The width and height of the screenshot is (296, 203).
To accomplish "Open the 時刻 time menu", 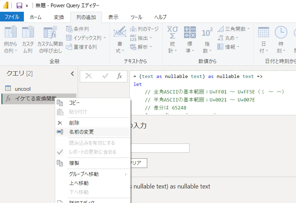I will [281, 39].
